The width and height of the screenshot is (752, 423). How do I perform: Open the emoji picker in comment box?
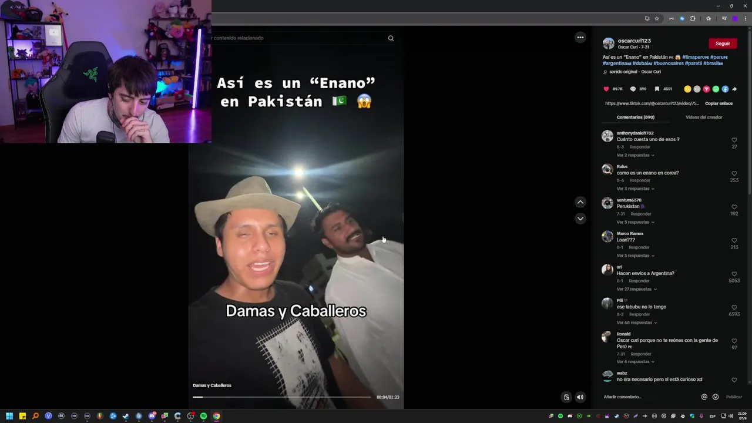[716, 397]
